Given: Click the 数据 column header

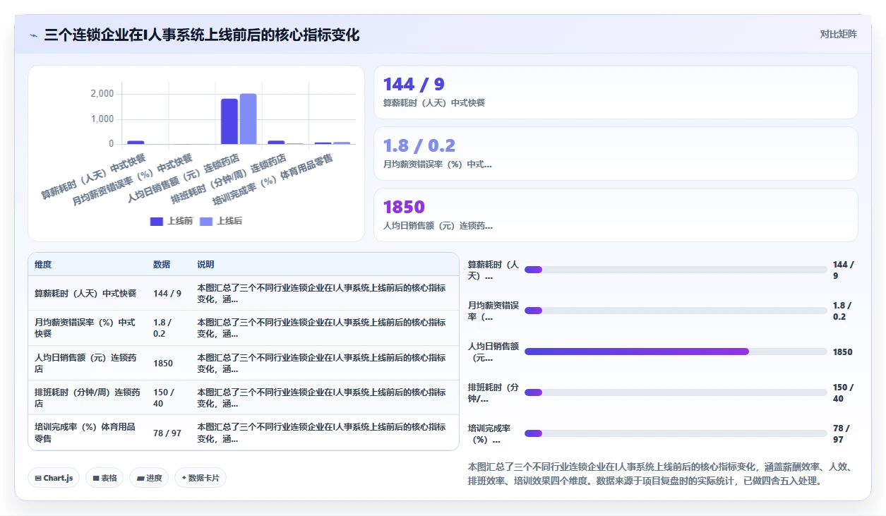Looking at the screenshot, I should (162, 265).
